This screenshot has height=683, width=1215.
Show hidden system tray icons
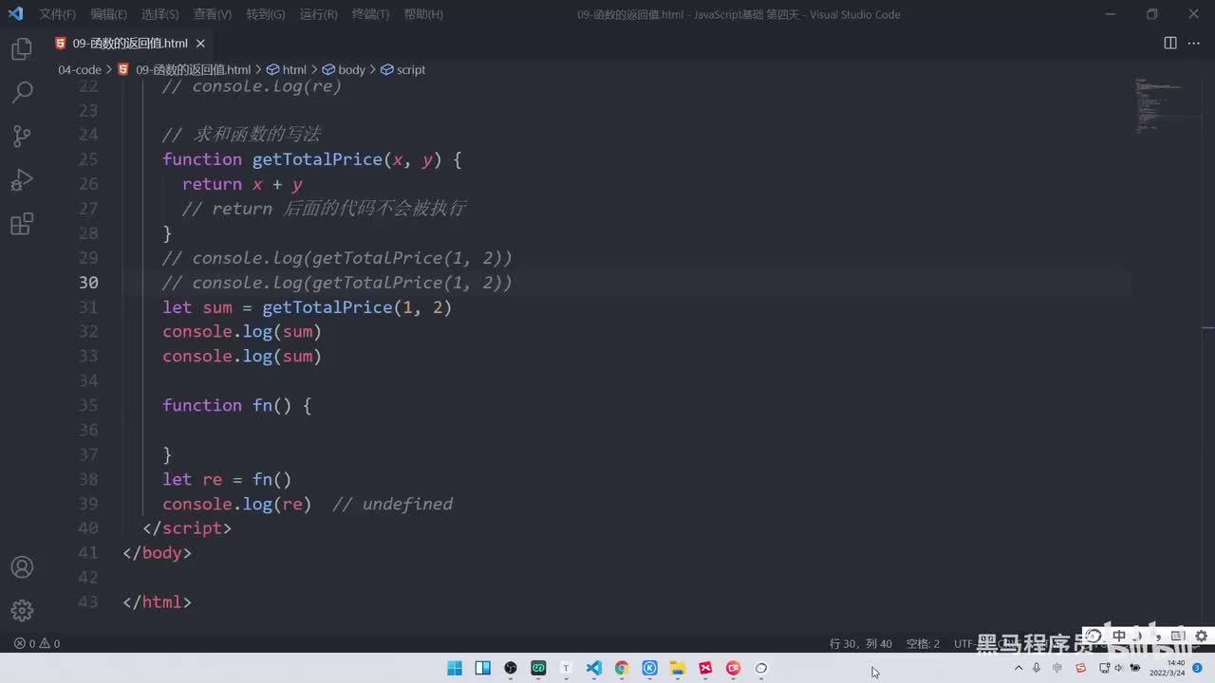pyautogui.click(x=1019, y=668)
